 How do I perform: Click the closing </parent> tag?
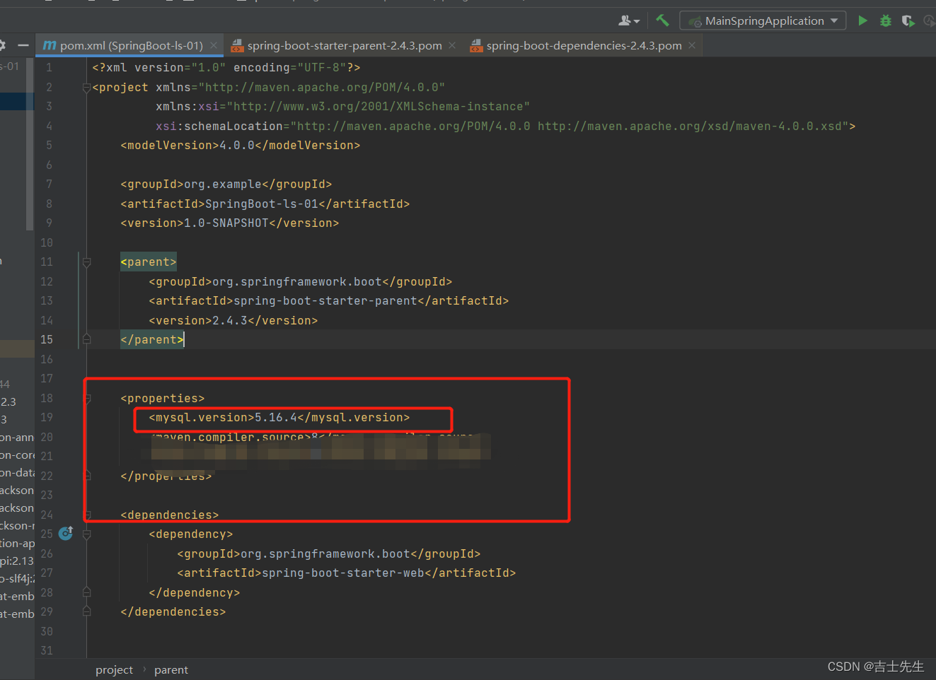click(x=151, y=340)
